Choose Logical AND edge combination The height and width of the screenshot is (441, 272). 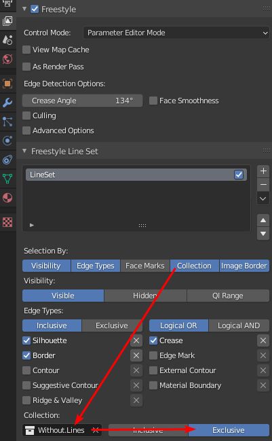[239, 325]
